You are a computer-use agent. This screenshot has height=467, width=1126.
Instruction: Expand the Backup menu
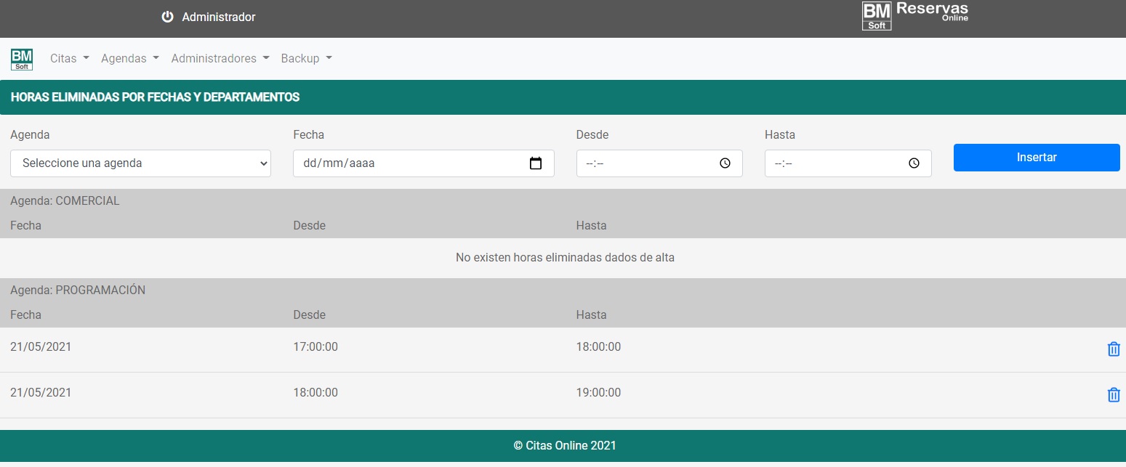tap(306, 59)
